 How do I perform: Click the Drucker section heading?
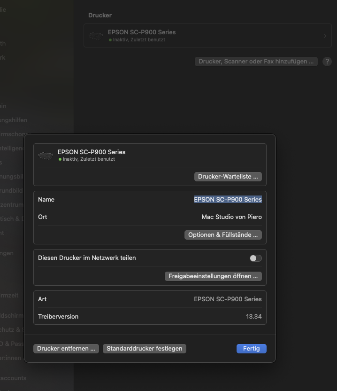[100, 15]
